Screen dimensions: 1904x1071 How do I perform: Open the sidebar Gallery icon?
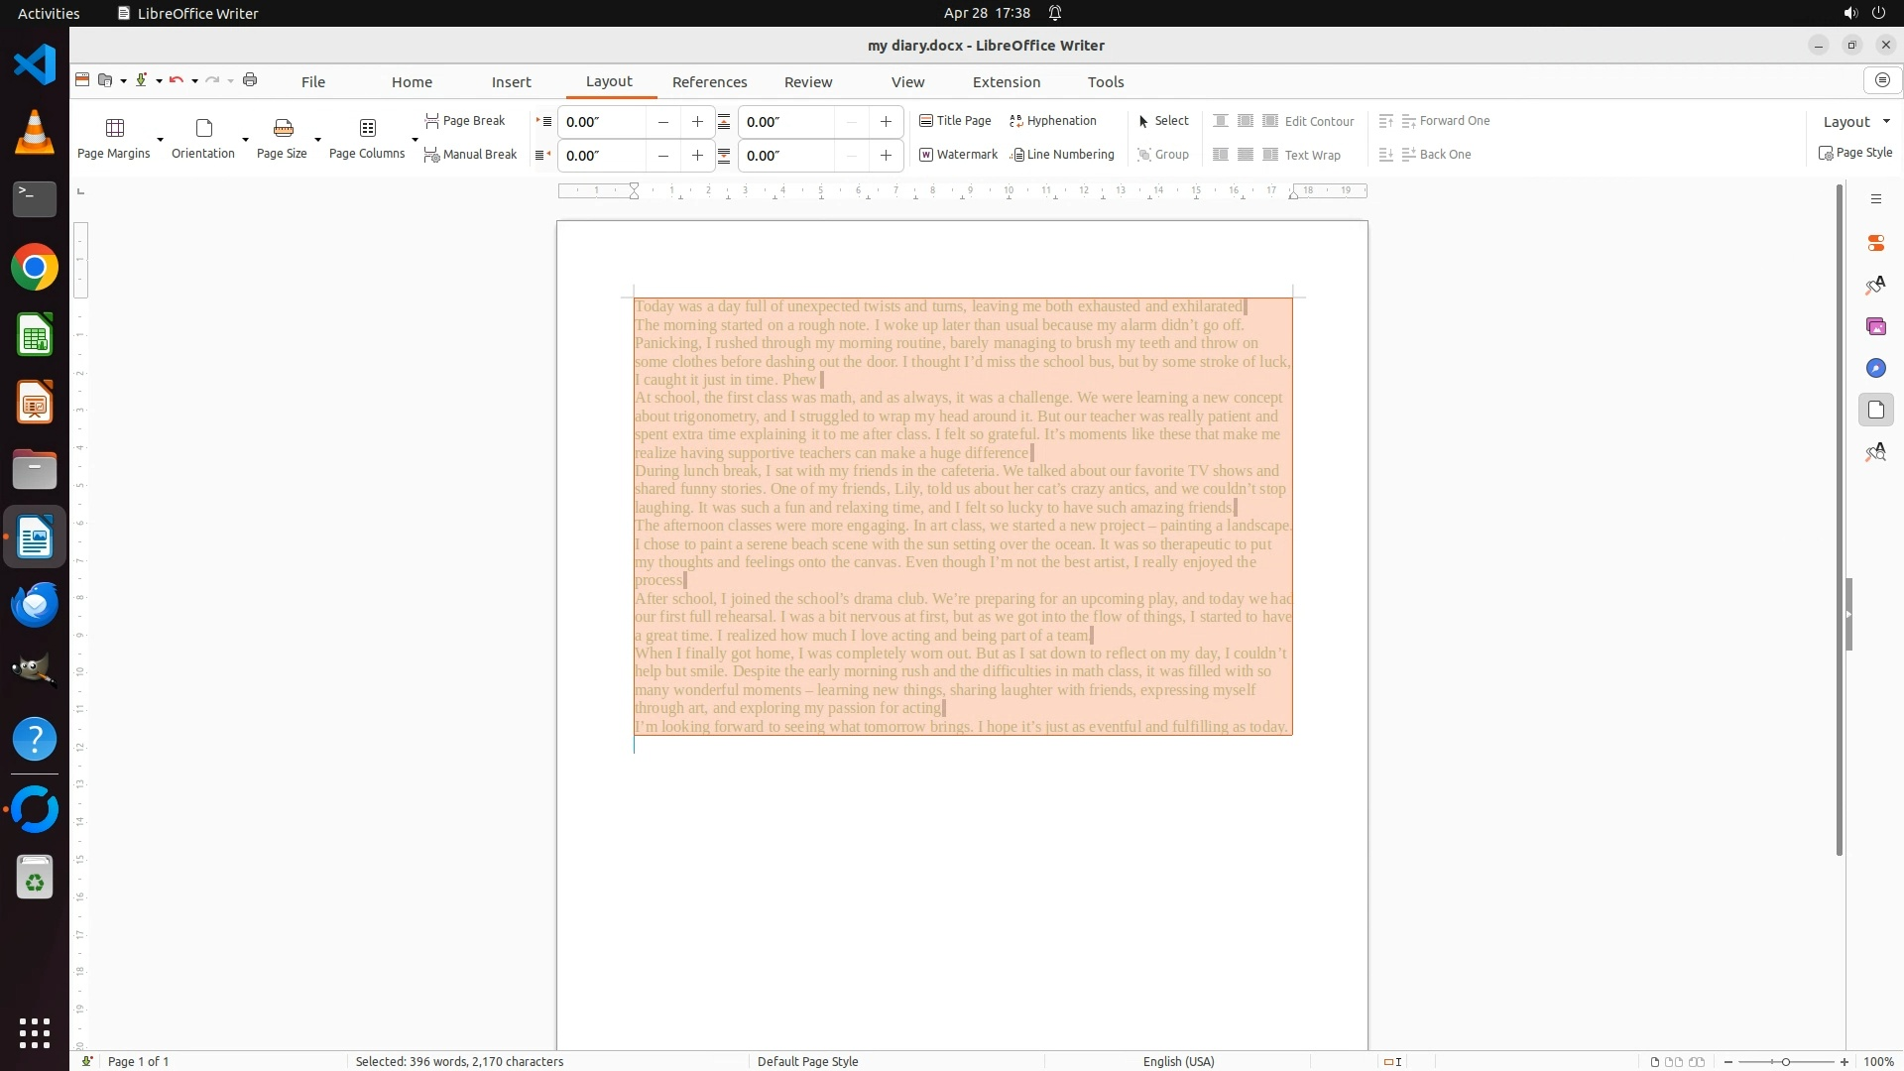pos(1875,326)
